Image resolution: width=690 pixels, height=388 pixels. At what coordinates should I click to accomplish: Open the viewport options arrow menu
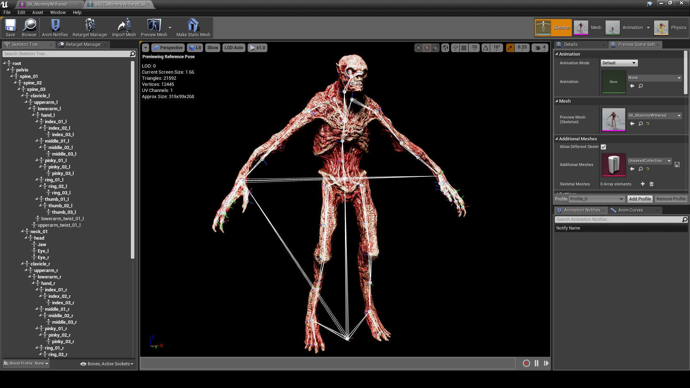click(x=145, y=48)
